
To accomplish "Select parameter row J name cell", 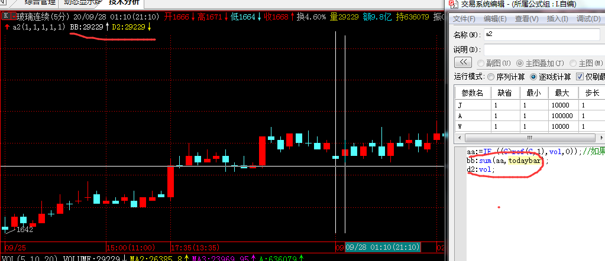I will pos(473,105).
